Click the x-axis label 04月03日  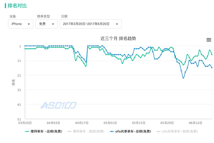[x=53, y=123]
